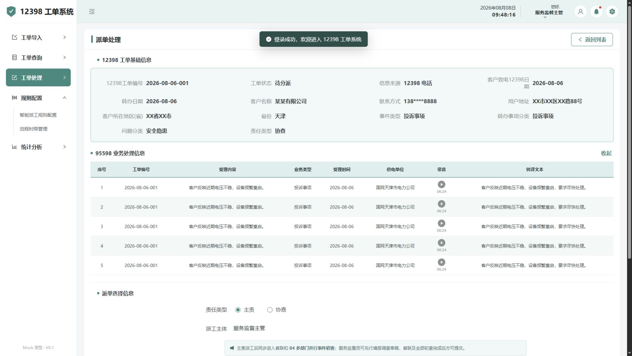Viewport: 632px width, 356px height.
Task: Click the 派单选择信息 section heading
Action: tap(117, 293)
